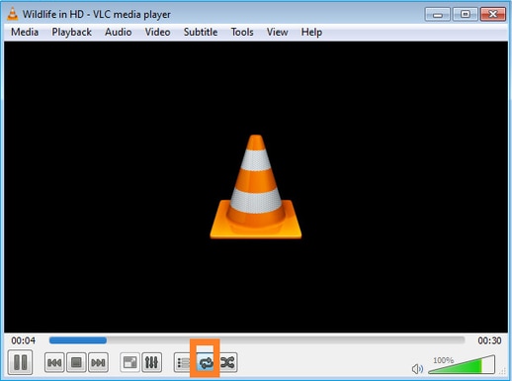512x381 pixels.
Task: Mute audio via speaker icon
Action: 417,368
